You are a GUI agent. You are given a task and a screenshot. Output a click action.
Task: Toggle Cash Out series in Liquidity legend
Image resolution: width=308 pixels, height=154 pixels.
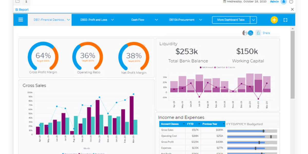220,67
